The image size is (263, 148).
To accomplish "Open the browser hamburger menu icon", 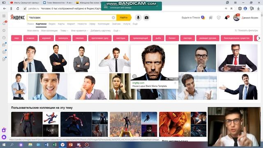I will point(235,2).
